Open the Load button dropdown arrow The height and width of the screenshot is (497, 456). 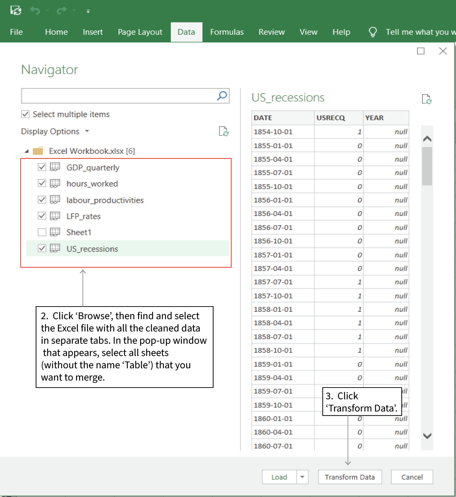(302, 477)
